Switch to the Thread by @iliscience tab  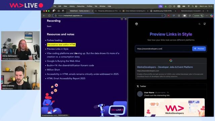tap(108, 11)
